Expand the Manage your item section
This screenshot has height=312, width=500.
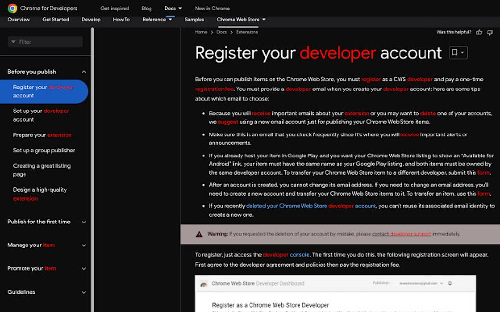(84, 245)
